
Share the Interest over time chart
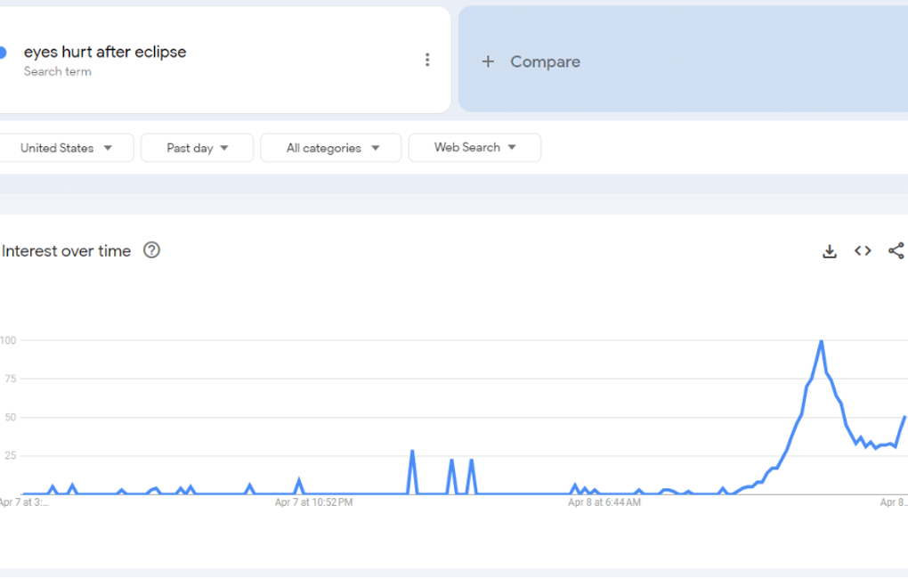896,251
